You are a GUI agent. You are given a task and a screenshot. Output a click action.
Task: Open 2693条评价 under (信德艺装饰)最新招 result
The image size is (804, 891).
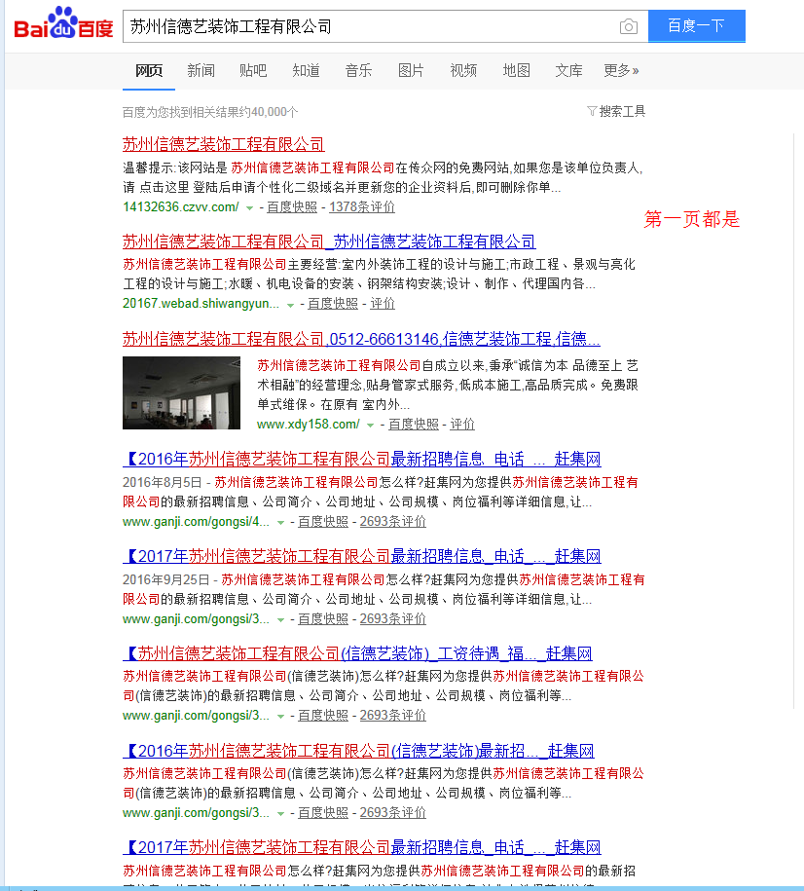(x=393, y=812)
